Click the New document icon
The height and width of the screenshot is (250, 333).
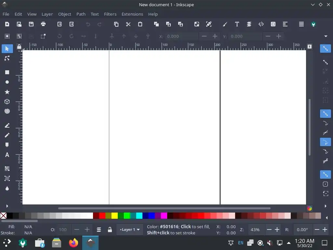[7, 24]
